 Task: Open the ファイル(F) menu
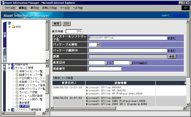pos(10,8)
